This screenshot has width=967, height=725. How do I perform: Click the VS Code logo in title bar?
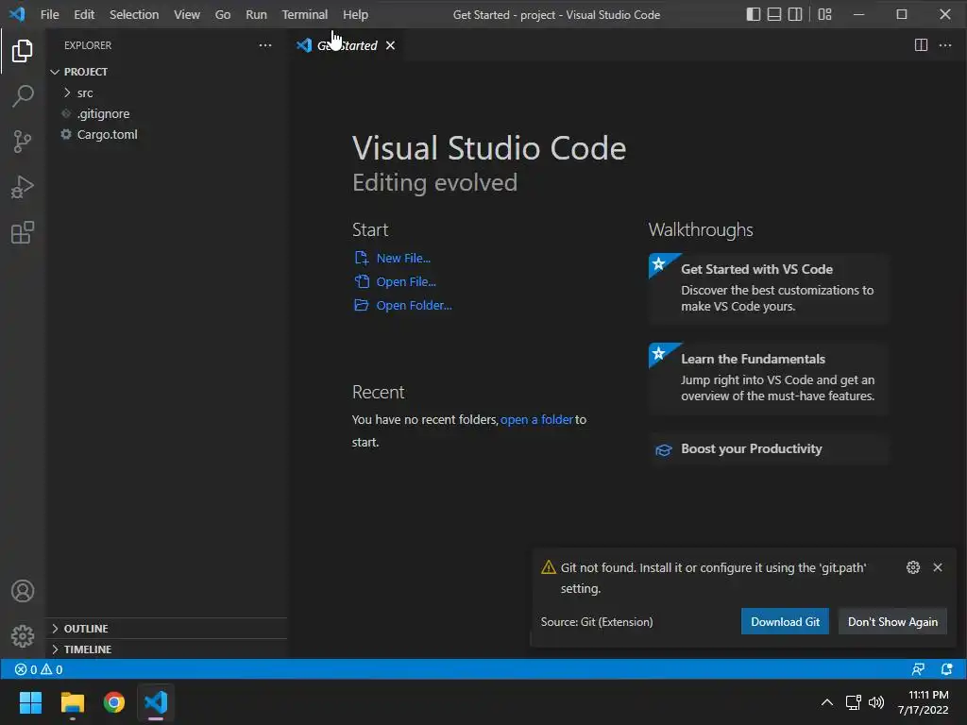(17, 14)
